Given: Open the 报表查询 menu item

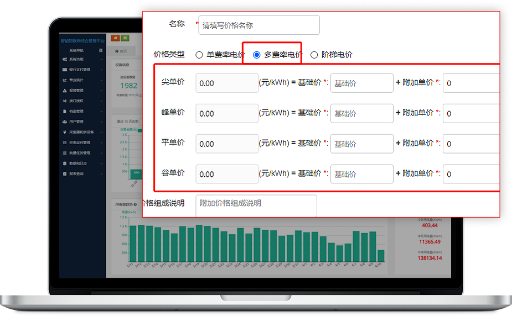Looking at the screenshot, I should pyautogui.click(x=76, y=173).
